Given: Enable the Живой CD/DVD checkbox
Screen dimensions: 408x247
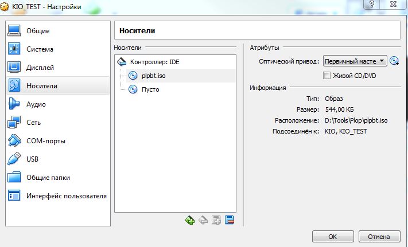Looking at the screenshot, I should click(x=327, y=76).
